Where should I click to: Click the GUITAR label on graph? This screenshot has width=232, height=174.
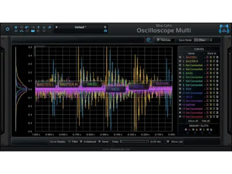(x=162, y=84)
